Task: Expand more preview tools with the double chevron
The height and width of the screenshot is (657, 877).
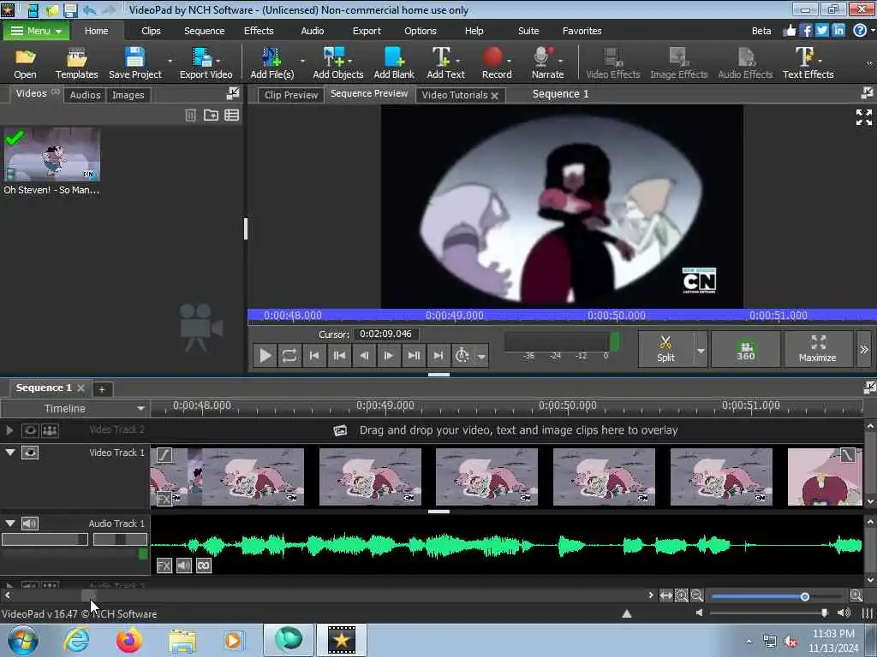Action: pyautogui.click(x=864, y=349)
